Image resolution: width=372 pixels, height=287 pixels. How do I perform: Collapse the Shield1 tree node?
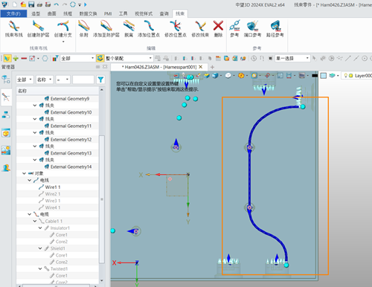click(40, 248)
